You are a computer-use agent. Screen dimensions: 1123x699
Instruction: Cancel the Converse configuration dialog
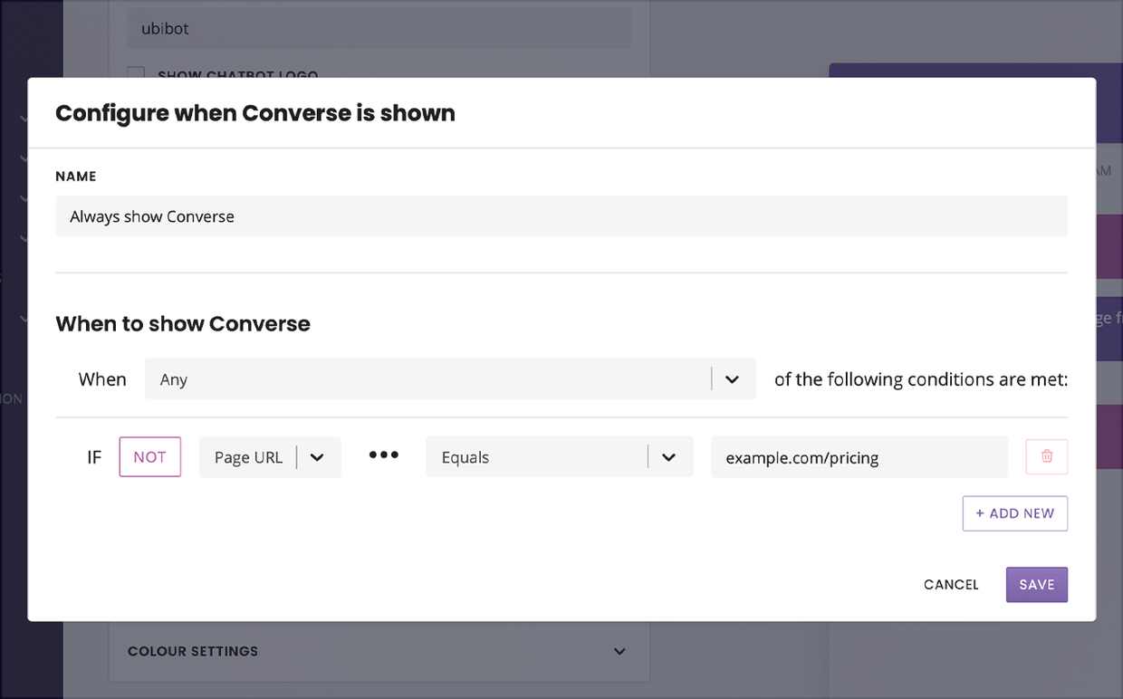951,585
